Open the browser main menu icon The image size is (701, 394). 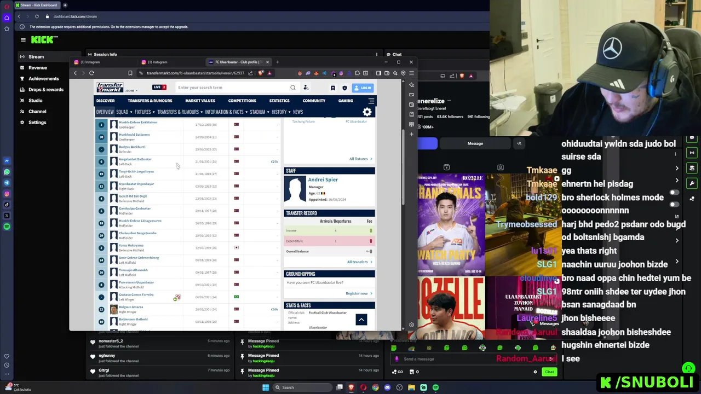coord(411,73)
